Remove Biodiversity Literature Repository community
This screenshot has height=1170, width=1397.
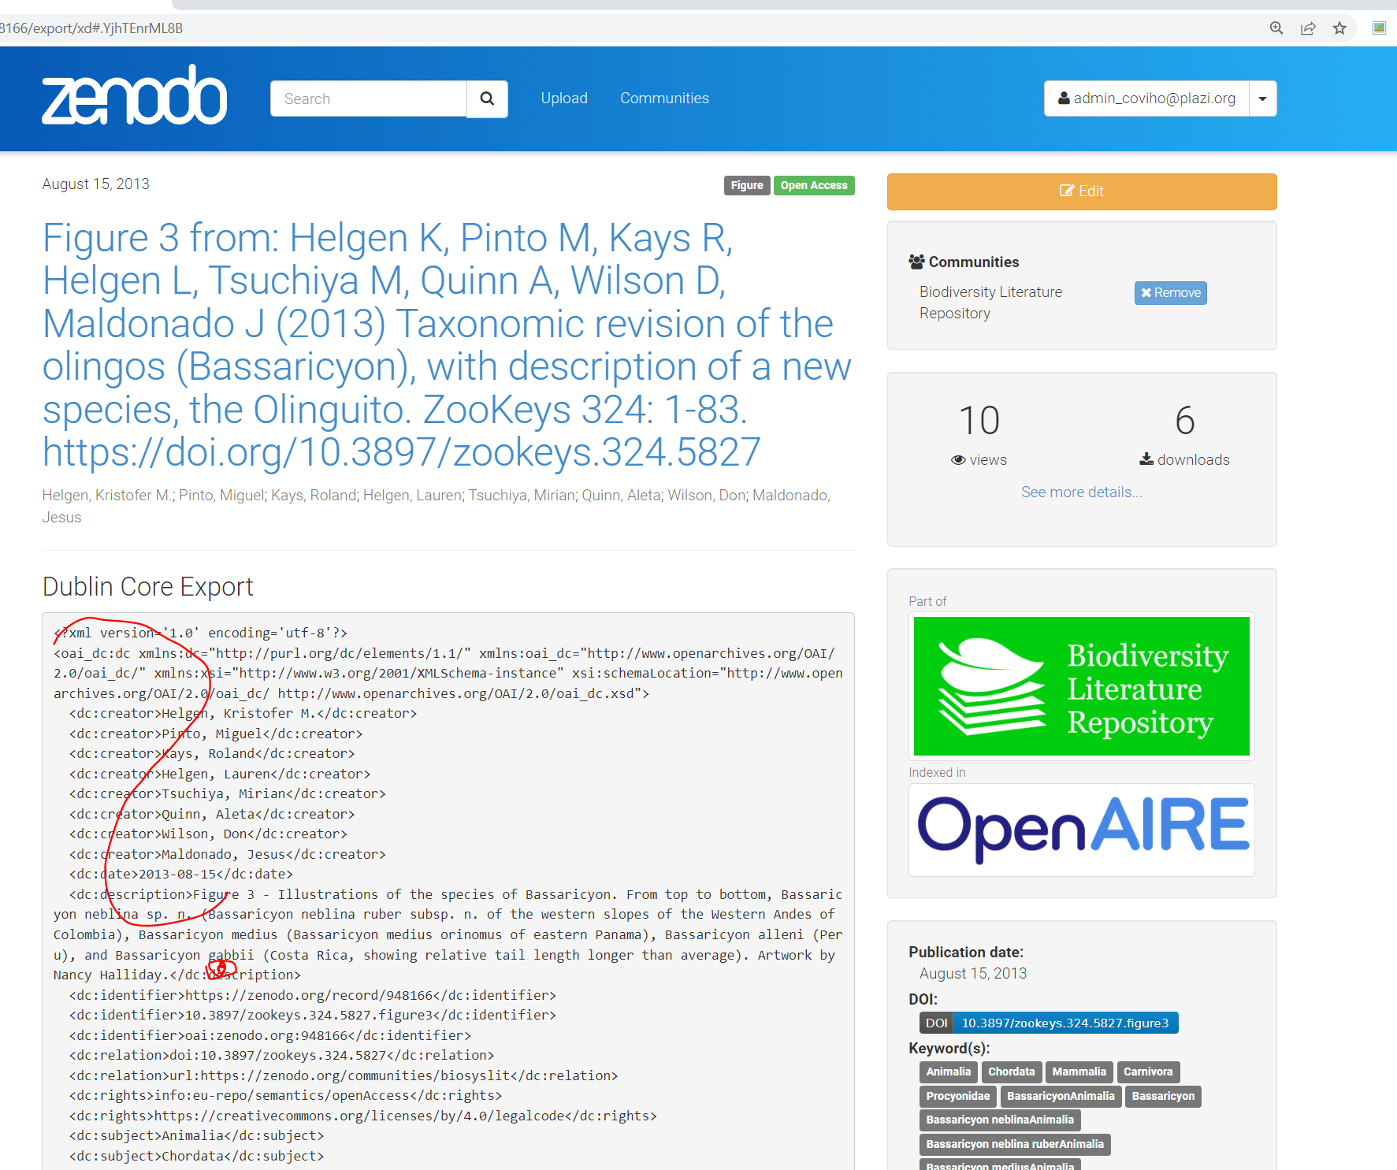click(x=1170, y=293)
